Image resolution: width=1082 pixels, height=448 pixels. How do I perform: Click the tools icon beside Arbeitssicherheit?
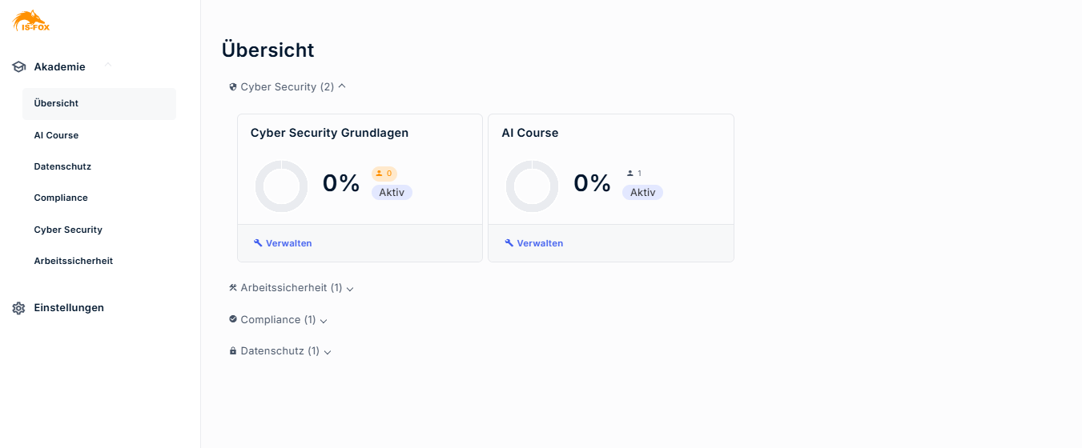tap(233, 287)
